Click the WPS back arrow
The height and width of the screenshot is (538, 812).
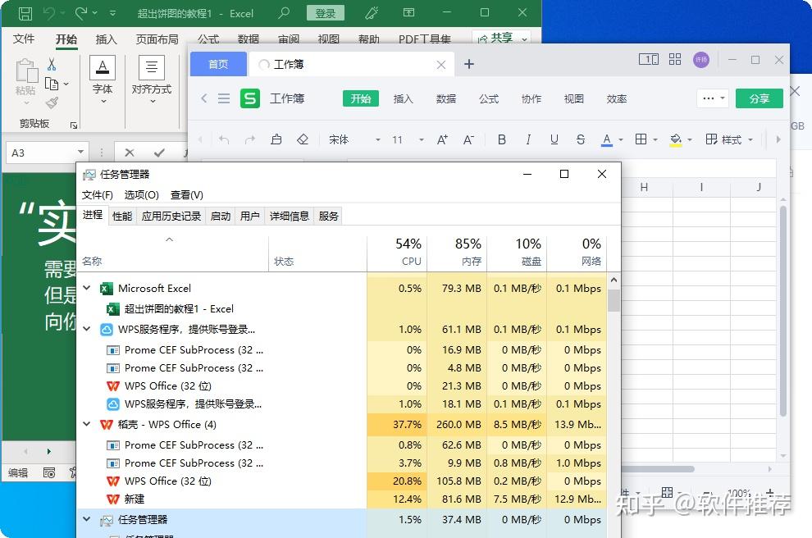[x=204, y=98]
